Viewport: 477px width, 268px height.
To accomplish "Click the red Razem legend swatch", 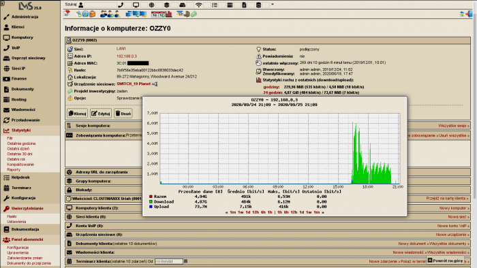I will click(151, 197).
